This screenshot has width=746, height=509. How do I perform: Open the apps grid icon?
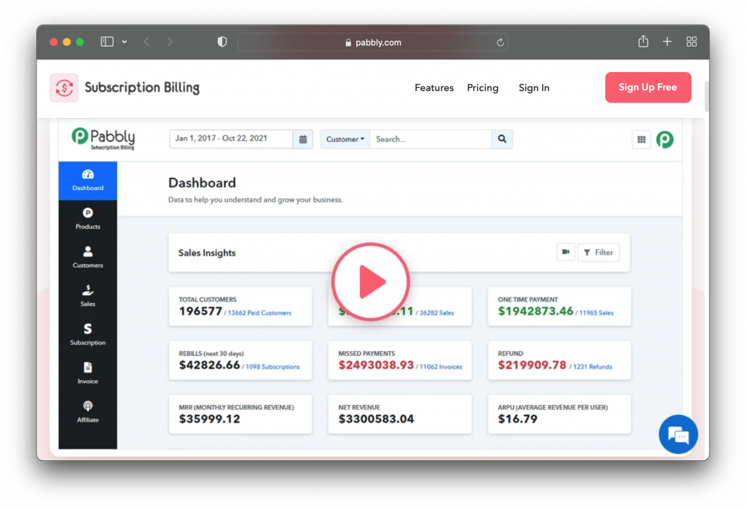click(641, 140)
